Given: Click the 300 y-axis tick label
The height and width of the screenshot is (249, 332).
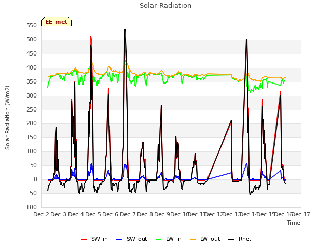Looking at the screenshot, I should [32, 95].
